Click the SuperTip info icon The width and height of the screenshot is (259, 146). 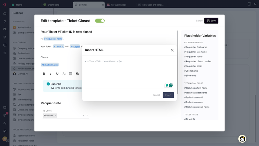pyautogui.click(x=48, y=84)
